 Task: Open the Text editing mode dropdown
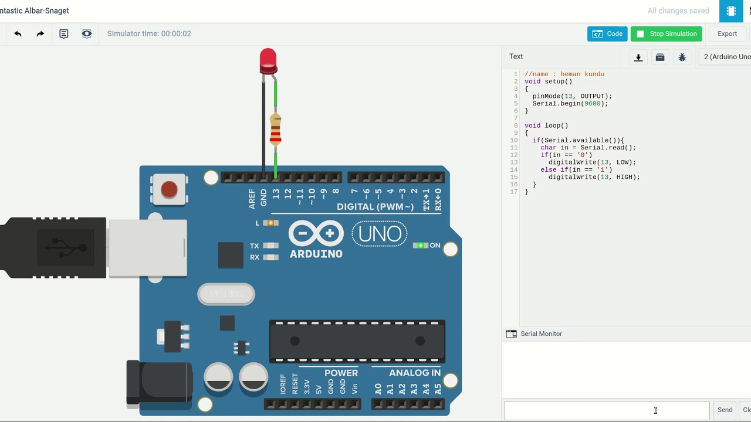pos(560,57)
